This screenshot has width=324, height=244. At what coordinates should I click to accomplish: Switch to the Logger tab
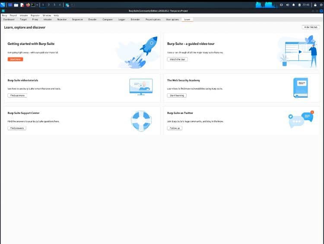click(x=122, y=19)
